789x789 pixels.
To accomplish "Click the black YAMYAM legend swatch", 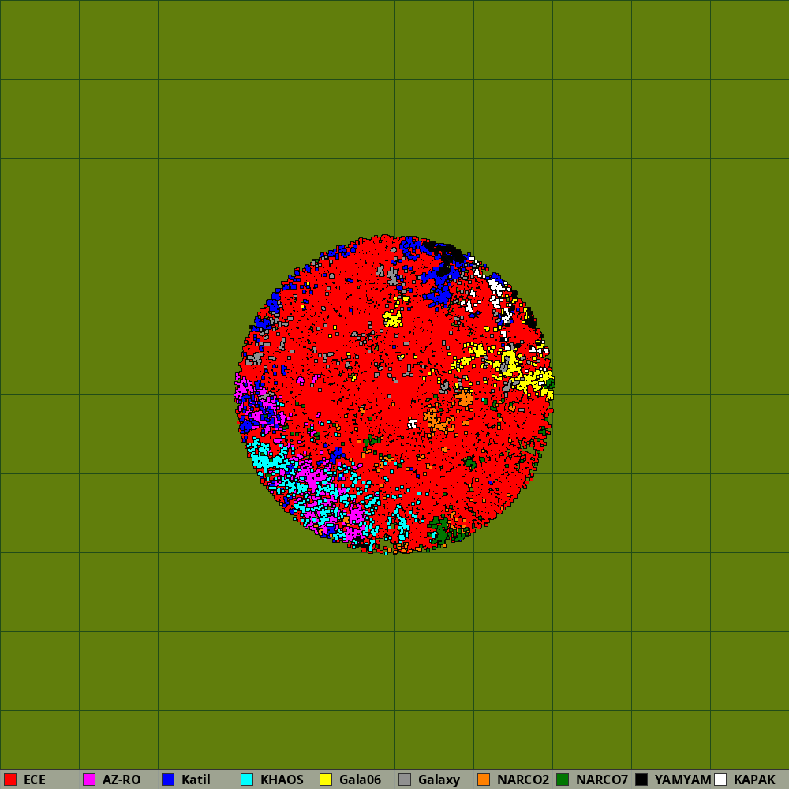I will (641, 780).
